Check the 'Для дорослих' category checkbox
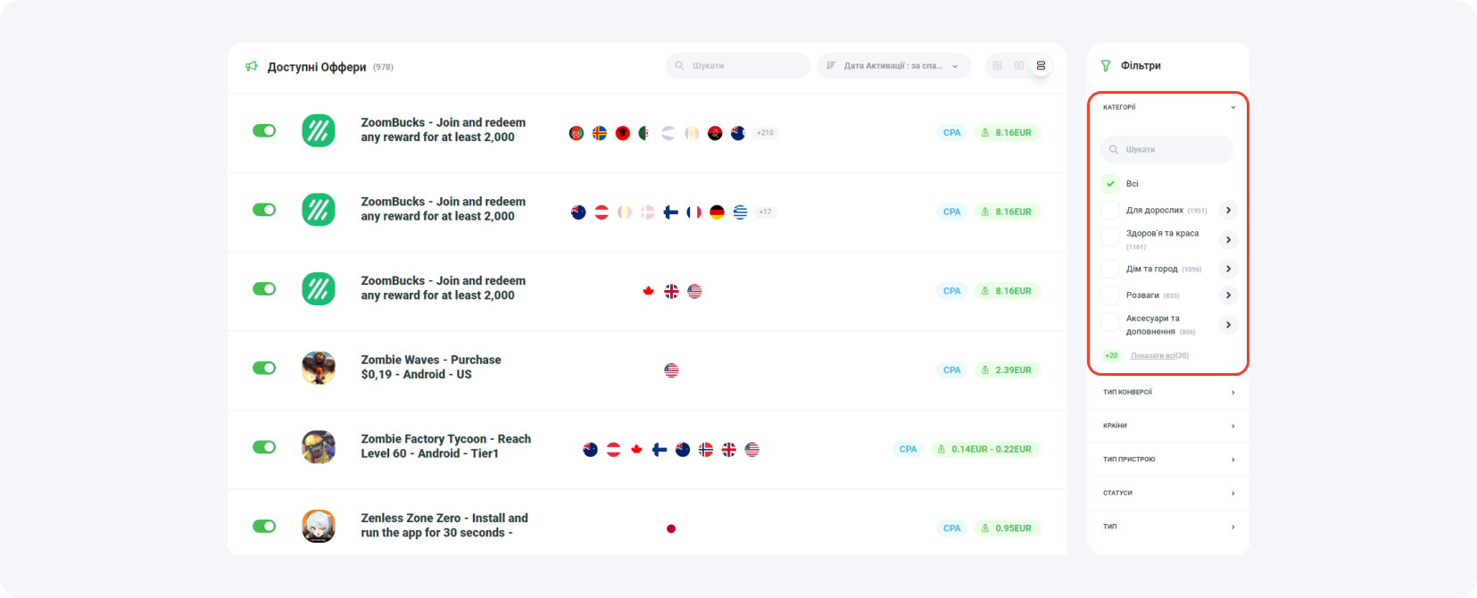1477x598 pixels. [1110, 211]
